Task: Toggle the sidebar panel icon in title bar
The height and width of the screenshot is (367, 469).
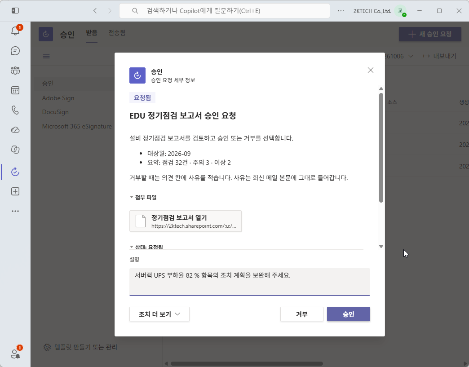Action: point(15,11)
